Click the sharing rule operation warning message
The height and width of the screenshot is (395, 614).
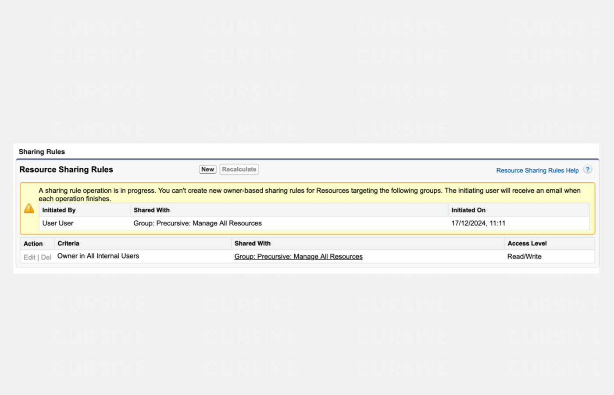309,194
